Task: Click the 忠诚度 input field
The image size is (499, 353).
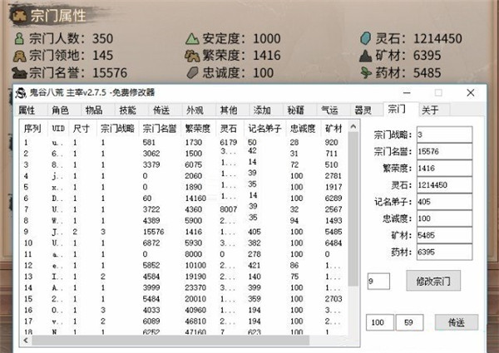Action: (444, 218)
